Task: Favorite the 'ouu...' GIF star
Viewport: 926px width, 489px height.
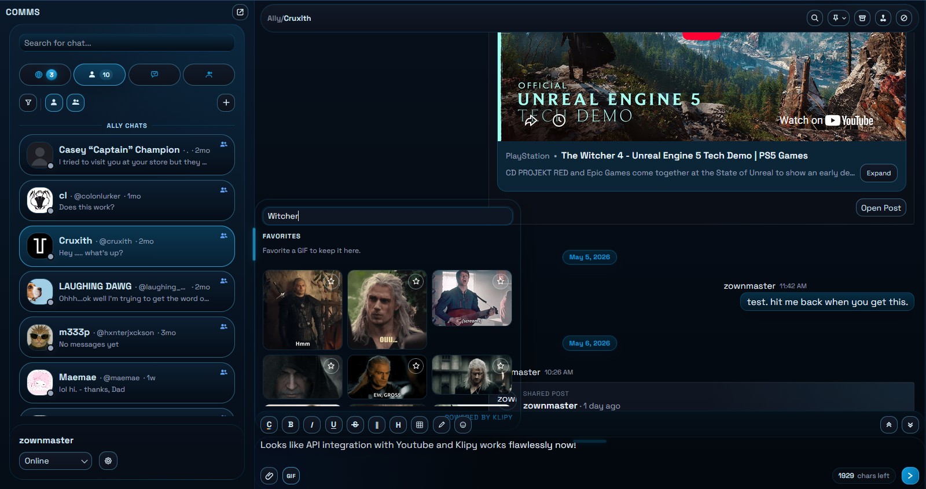Action: [416, 281]
